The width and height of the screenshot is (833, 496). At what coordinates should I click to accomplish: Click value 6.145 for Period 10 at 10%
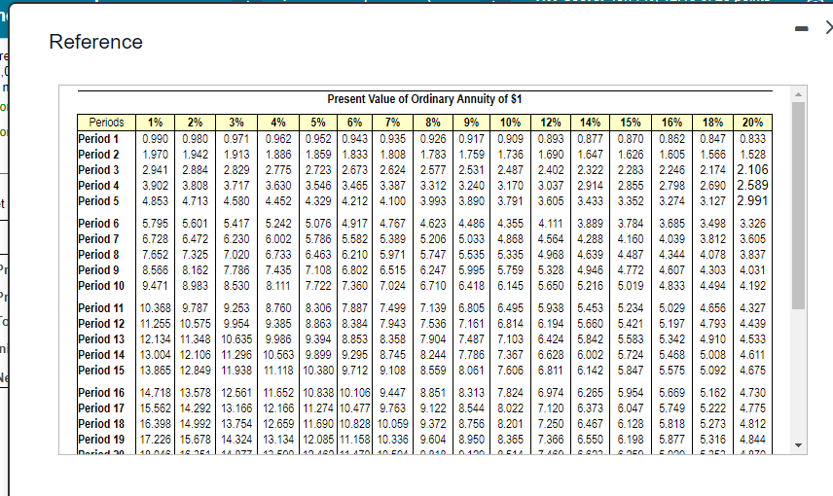point(510,285)
